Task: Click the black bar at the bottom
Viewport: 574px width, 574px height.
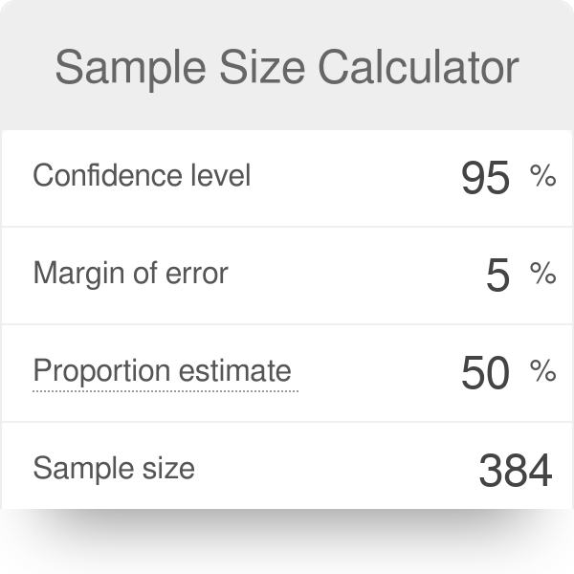Action: [x=287, y=541]
